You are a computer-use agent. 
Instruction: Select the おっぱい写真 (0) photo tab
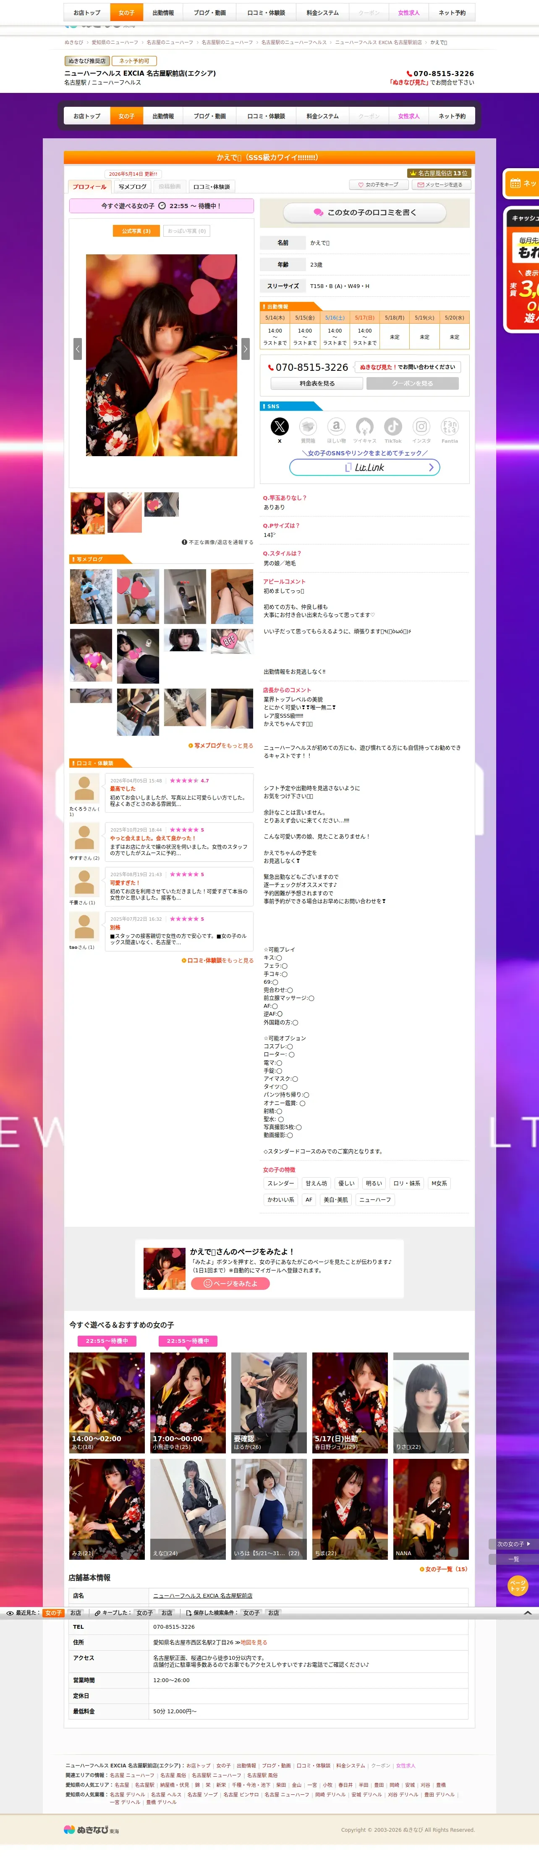point(187,231)
